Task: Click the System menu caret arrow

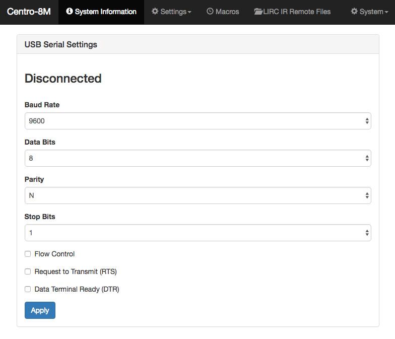Action: 386,12
